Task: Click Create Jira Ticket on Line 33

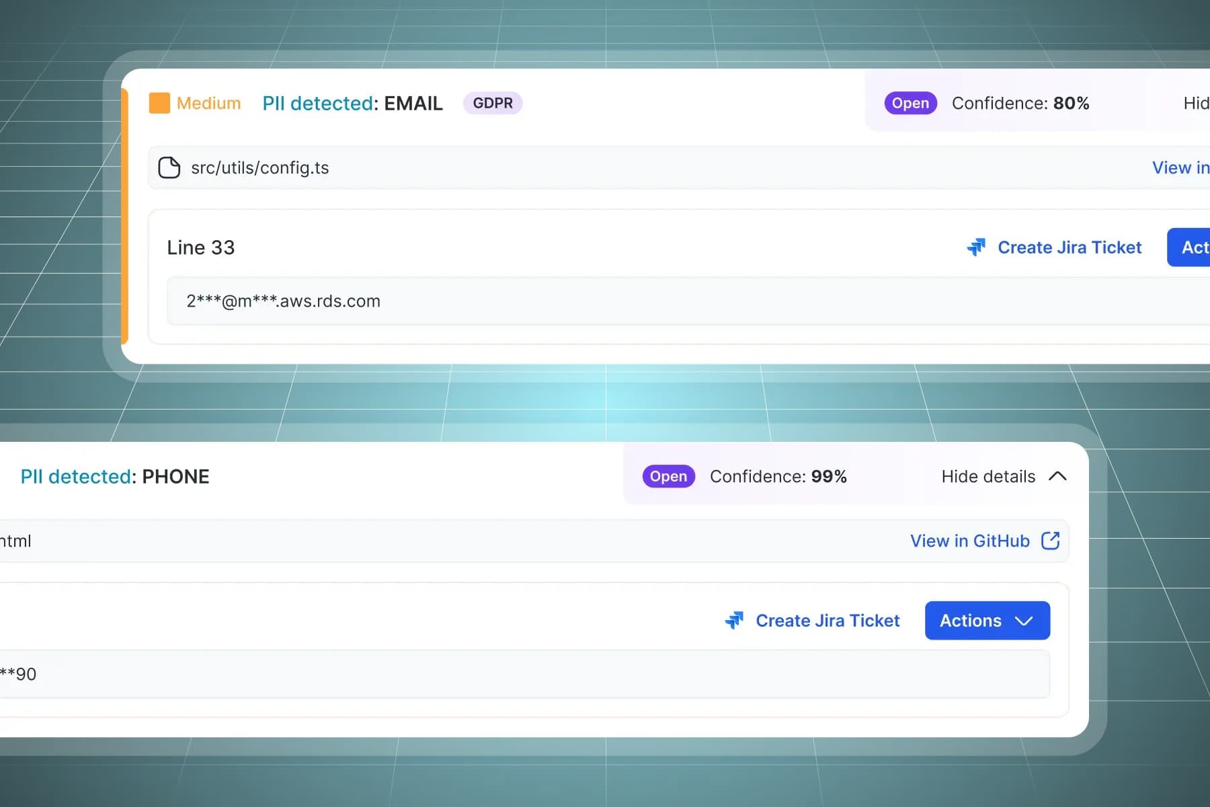Action: click(1069, 247)
